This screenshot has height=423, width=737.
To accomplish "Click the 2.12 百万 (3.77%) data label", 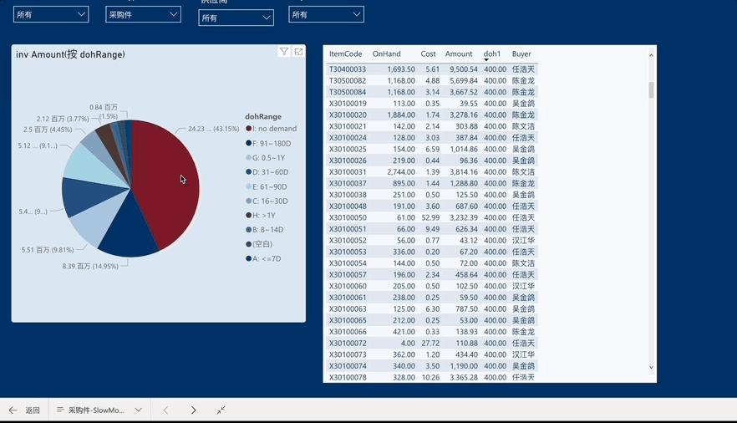I will coord(63,119).
